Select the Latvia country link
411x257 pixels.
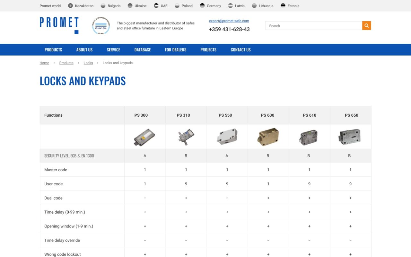click(x=240, y=6)
